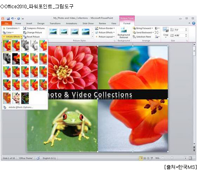
Task: Click the Compress Pictures icon
Action: [24, 28]
